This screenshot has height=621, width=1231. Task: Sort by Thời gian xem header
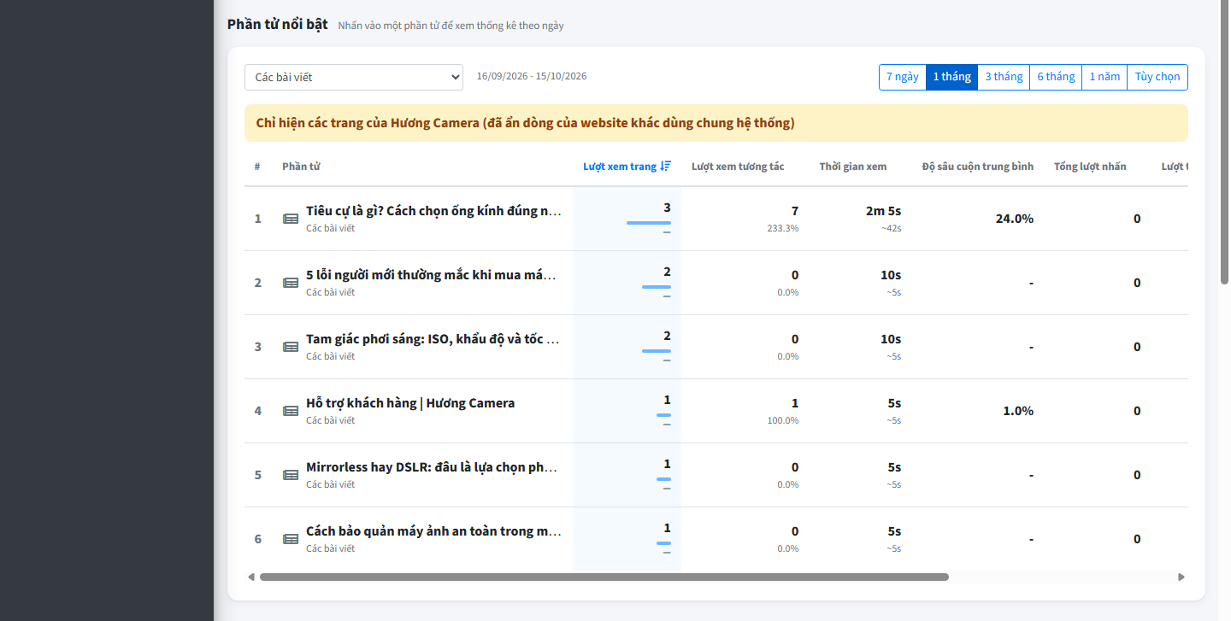coord(853,167)
